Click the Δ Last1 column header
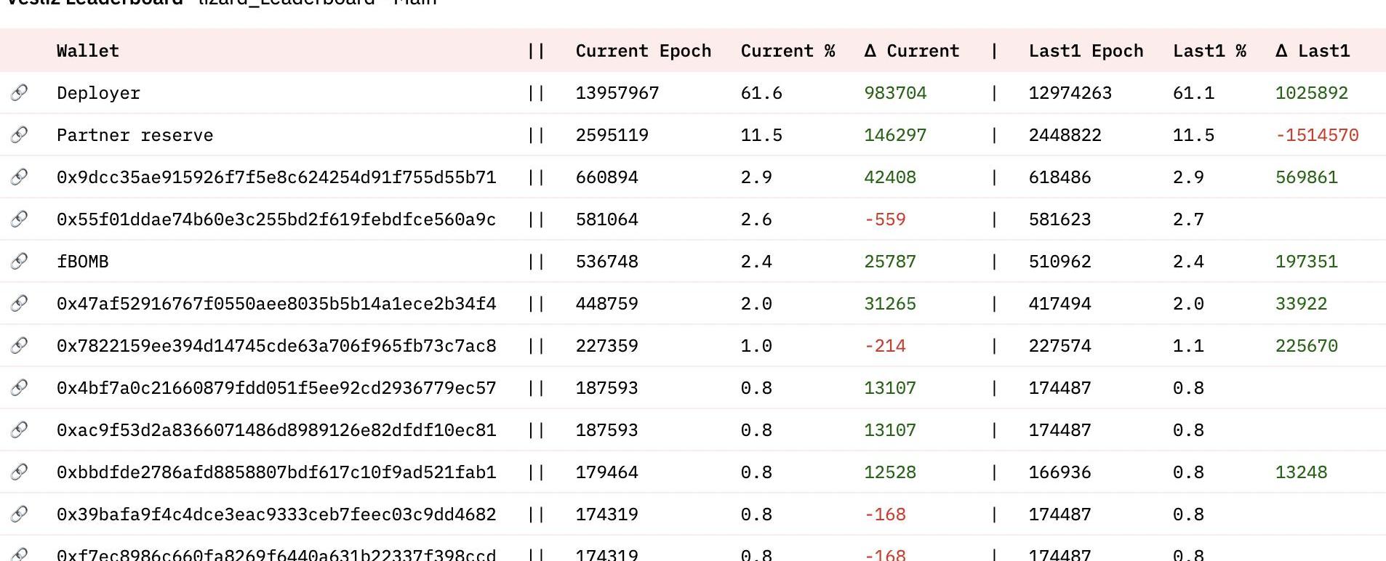The height and width of the screenshot is (561, 1386). (1312, 51)
